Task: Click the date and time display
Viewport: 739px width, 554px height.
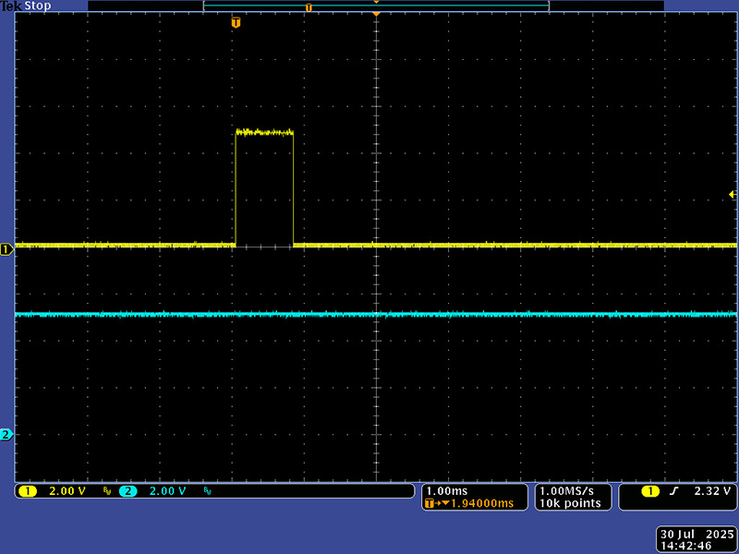Action: click(x=696, y=540)
